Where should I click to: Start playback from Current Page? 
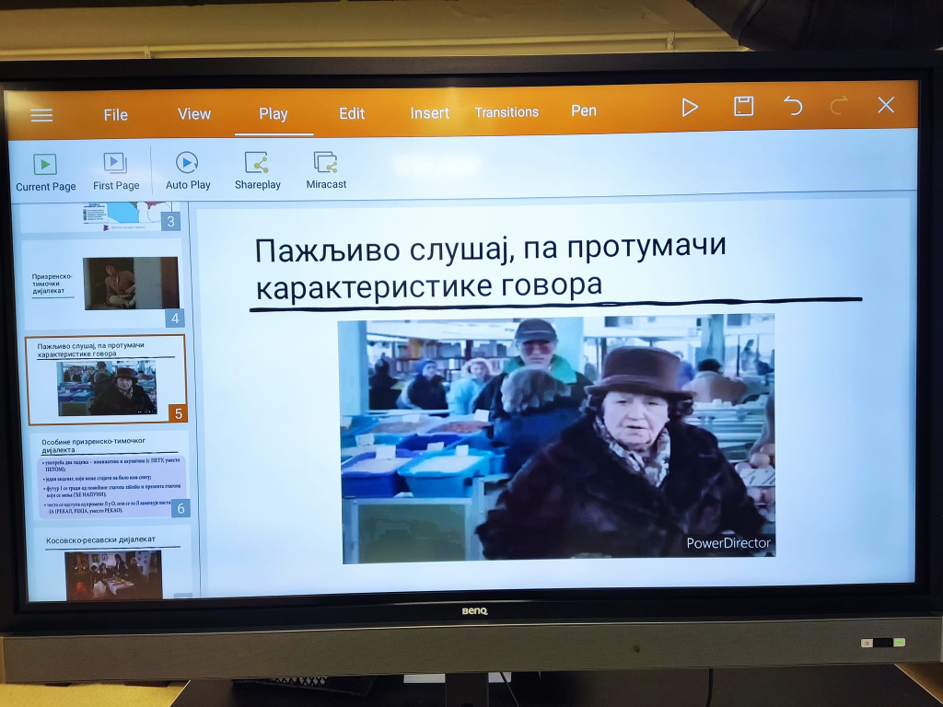[45, 171]
